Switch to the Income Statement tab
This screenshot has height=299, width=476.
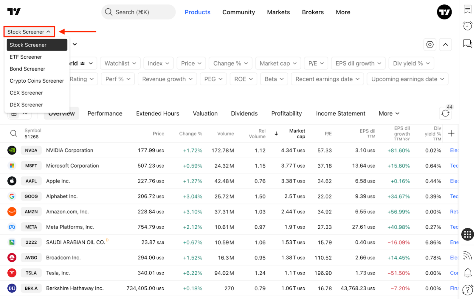(x=341, y=114)
